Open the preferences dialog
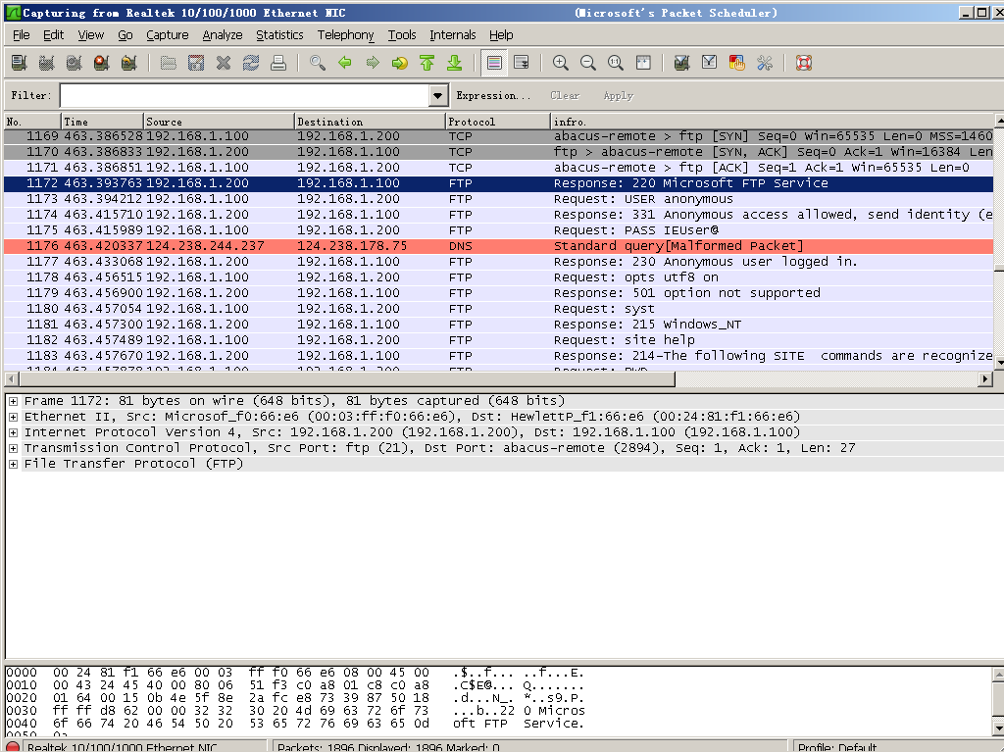The image size is (1004, 753). [765, 63]
